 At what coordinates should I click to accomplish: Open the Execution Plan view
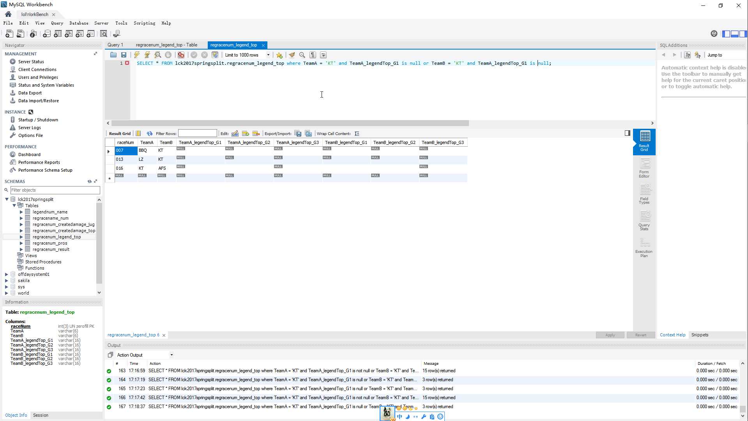coord(644,247)
